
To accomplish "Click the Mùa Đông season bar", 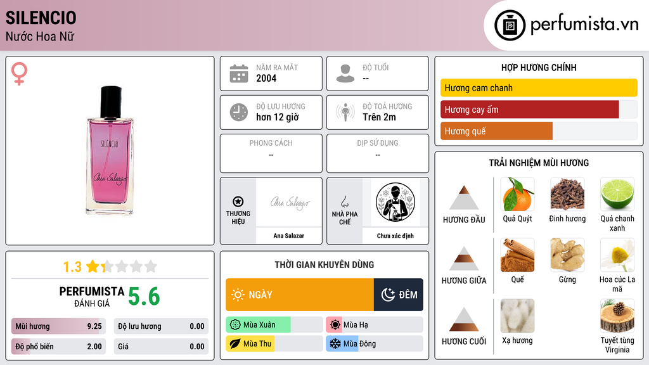I will coord(374,344).
